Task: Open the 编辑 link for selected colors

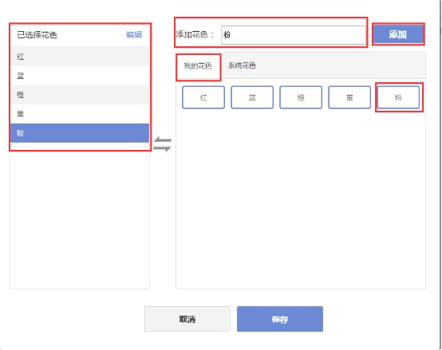Action: [134, 35]
